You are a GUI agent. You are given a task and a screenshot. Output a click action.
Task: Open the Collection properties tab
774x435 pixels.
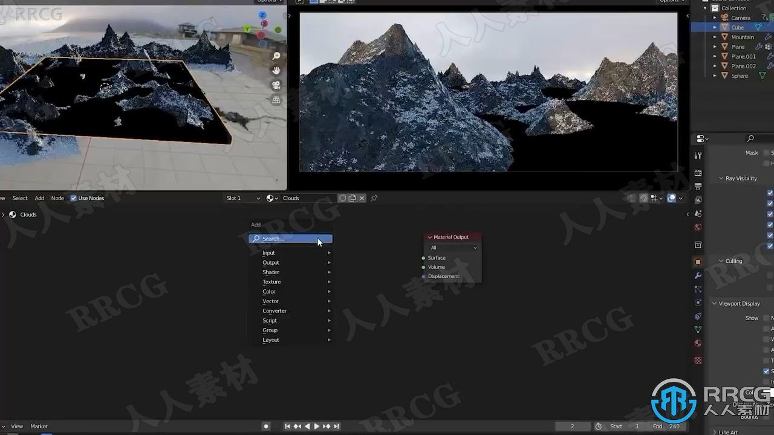(x=698, y=245)
